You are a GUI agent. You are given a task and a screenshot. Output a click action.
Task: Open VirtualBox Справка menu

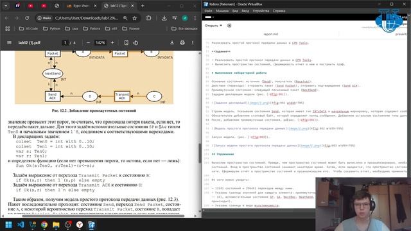click(279, 11)
